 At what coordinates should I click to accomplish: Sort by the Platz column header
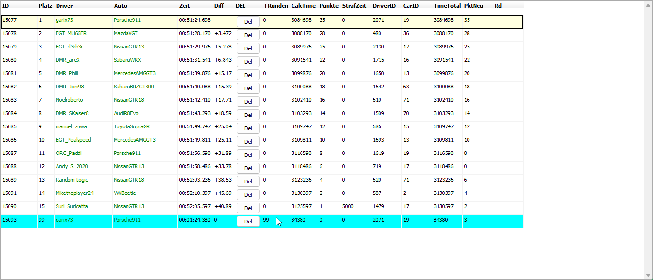pyautogui.click(x=45, y=6)
